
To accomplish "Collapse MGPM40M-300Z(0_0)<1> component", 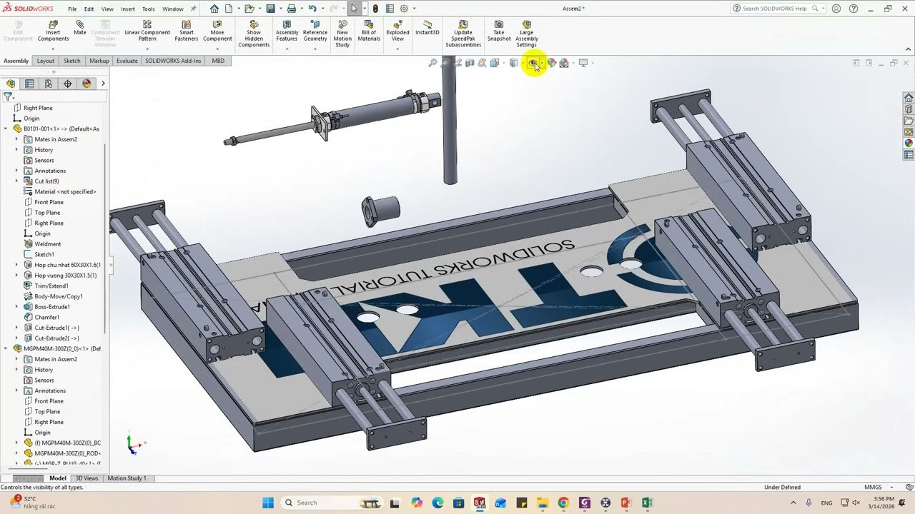I will pos(6,348).
